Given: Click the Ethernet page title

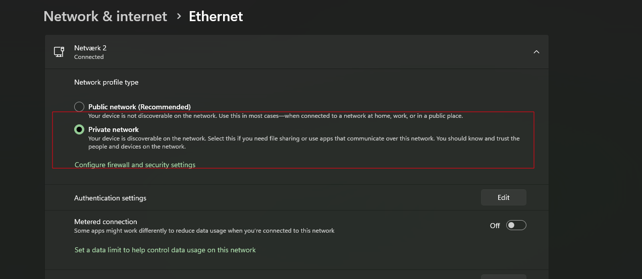Looking at the screenshot, I should [x=216, y=17].
